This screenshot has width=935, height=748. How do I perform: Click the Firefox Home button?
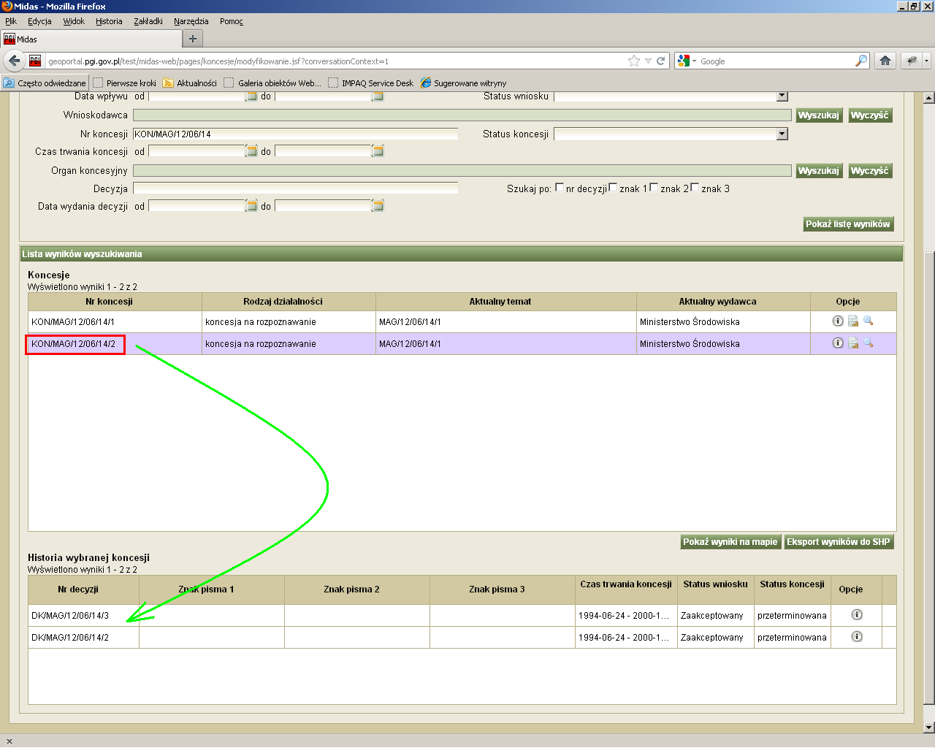pos(885,61)
